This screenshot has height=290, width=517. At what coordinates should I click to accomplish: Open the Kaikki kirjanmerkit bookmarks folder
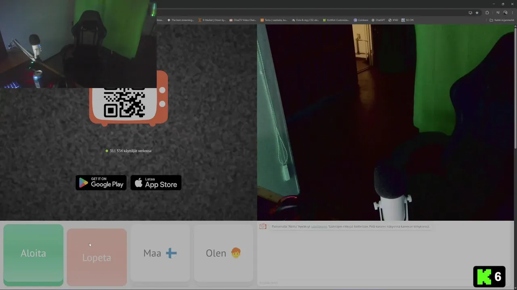pyautogui.click(x=502, y=20)
